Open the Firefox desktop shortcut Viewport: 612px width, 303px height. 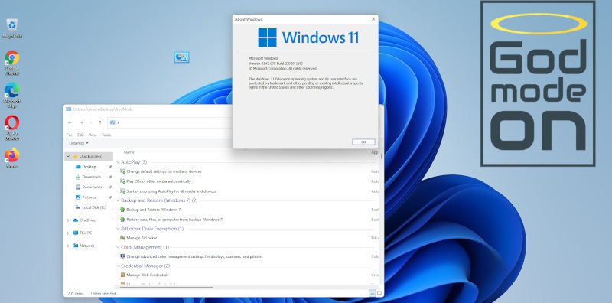12,158
